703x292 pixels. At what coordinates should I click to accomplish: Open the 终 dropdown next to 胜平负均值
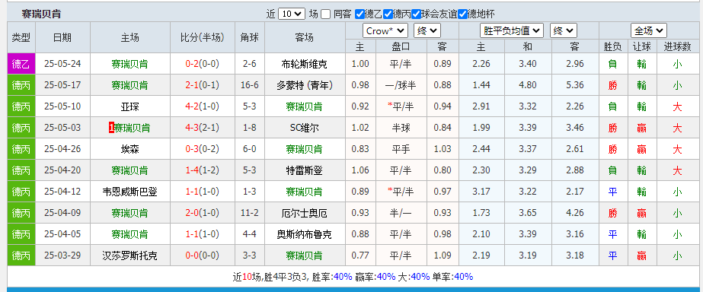(x=564, y=31)
